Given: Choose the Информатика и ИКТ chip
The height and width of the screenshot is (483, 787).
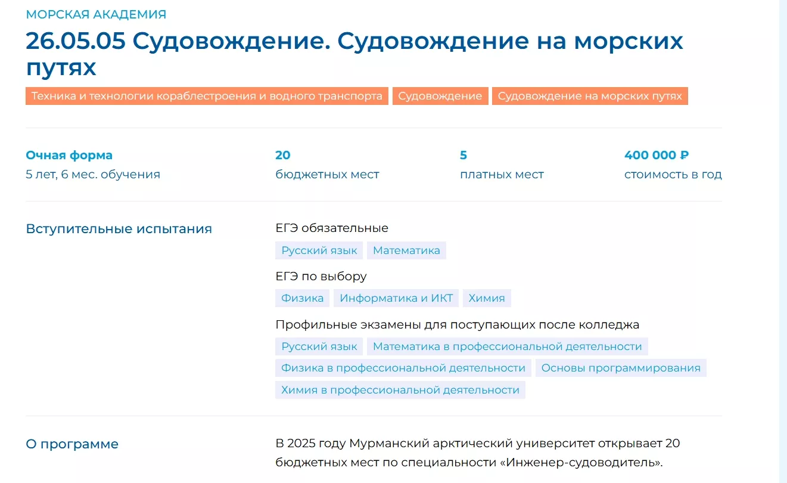Looking at the screenshot, I should [x=396, y=298].
